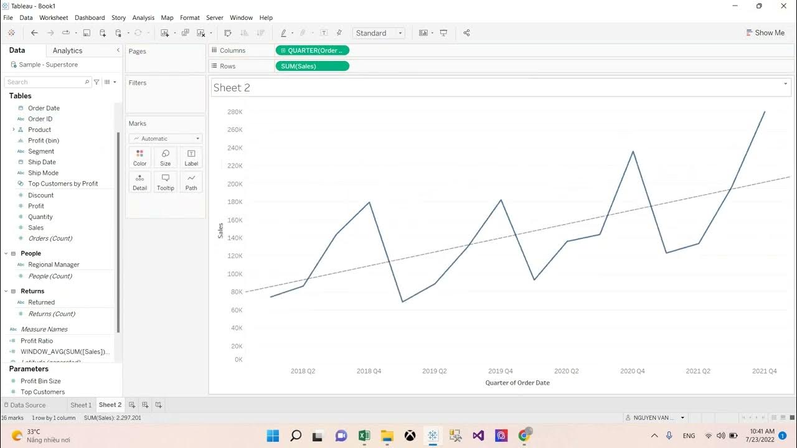Open the Color marks card
This screenshot has width=797, height=448.
139,157
